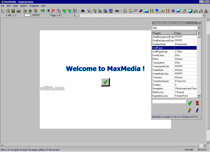Open the File menu
This screenshot has width=210, height=152.
(x=3, y=6)
